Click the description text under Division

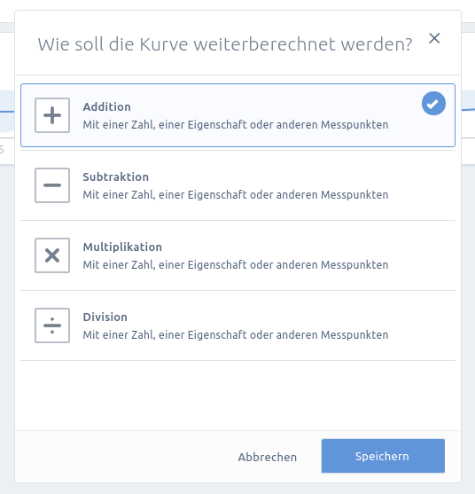pyautogui.click(x=236, y=334)
